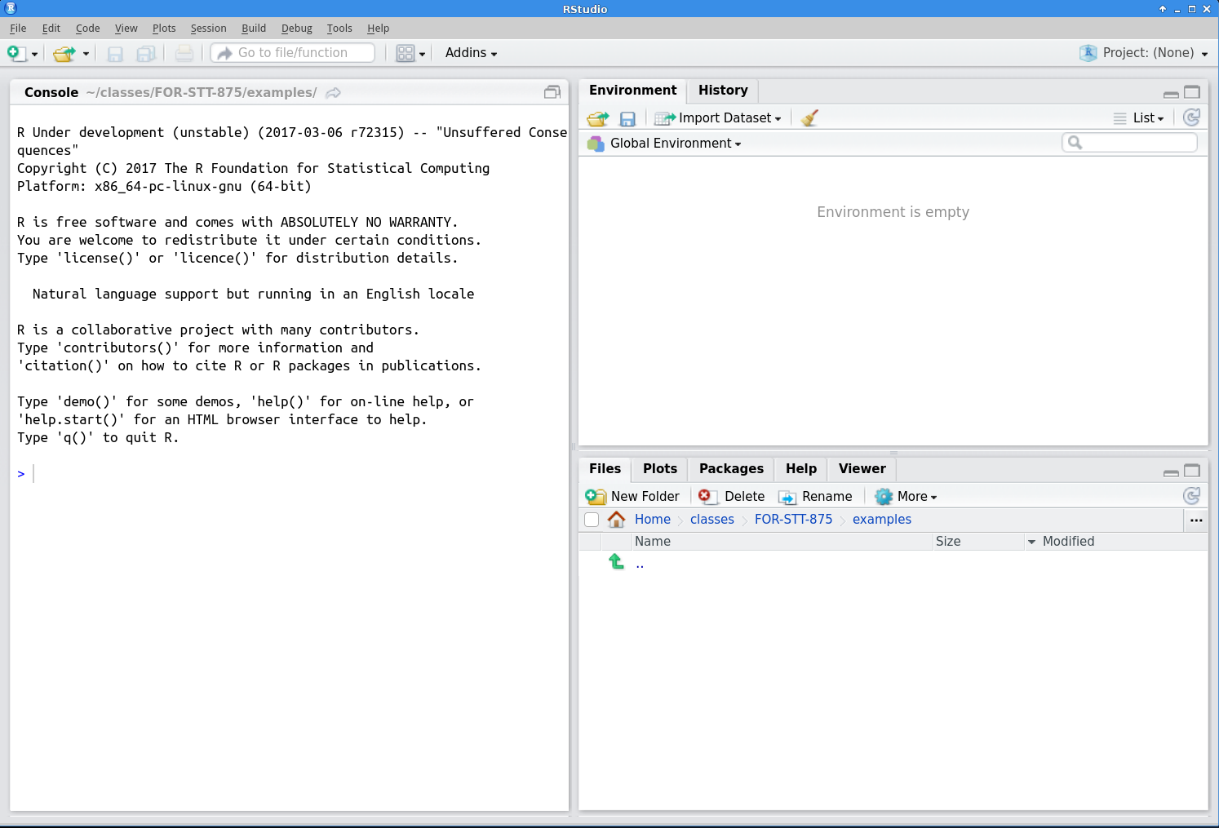Click the Files pane refresh icon
This screenshot has height=828, width=1219.
point(1192,496)
